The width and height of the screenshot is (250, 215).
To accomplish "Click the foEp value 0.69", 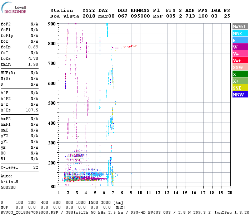I will pyautogui.click(x=33, y=47).
